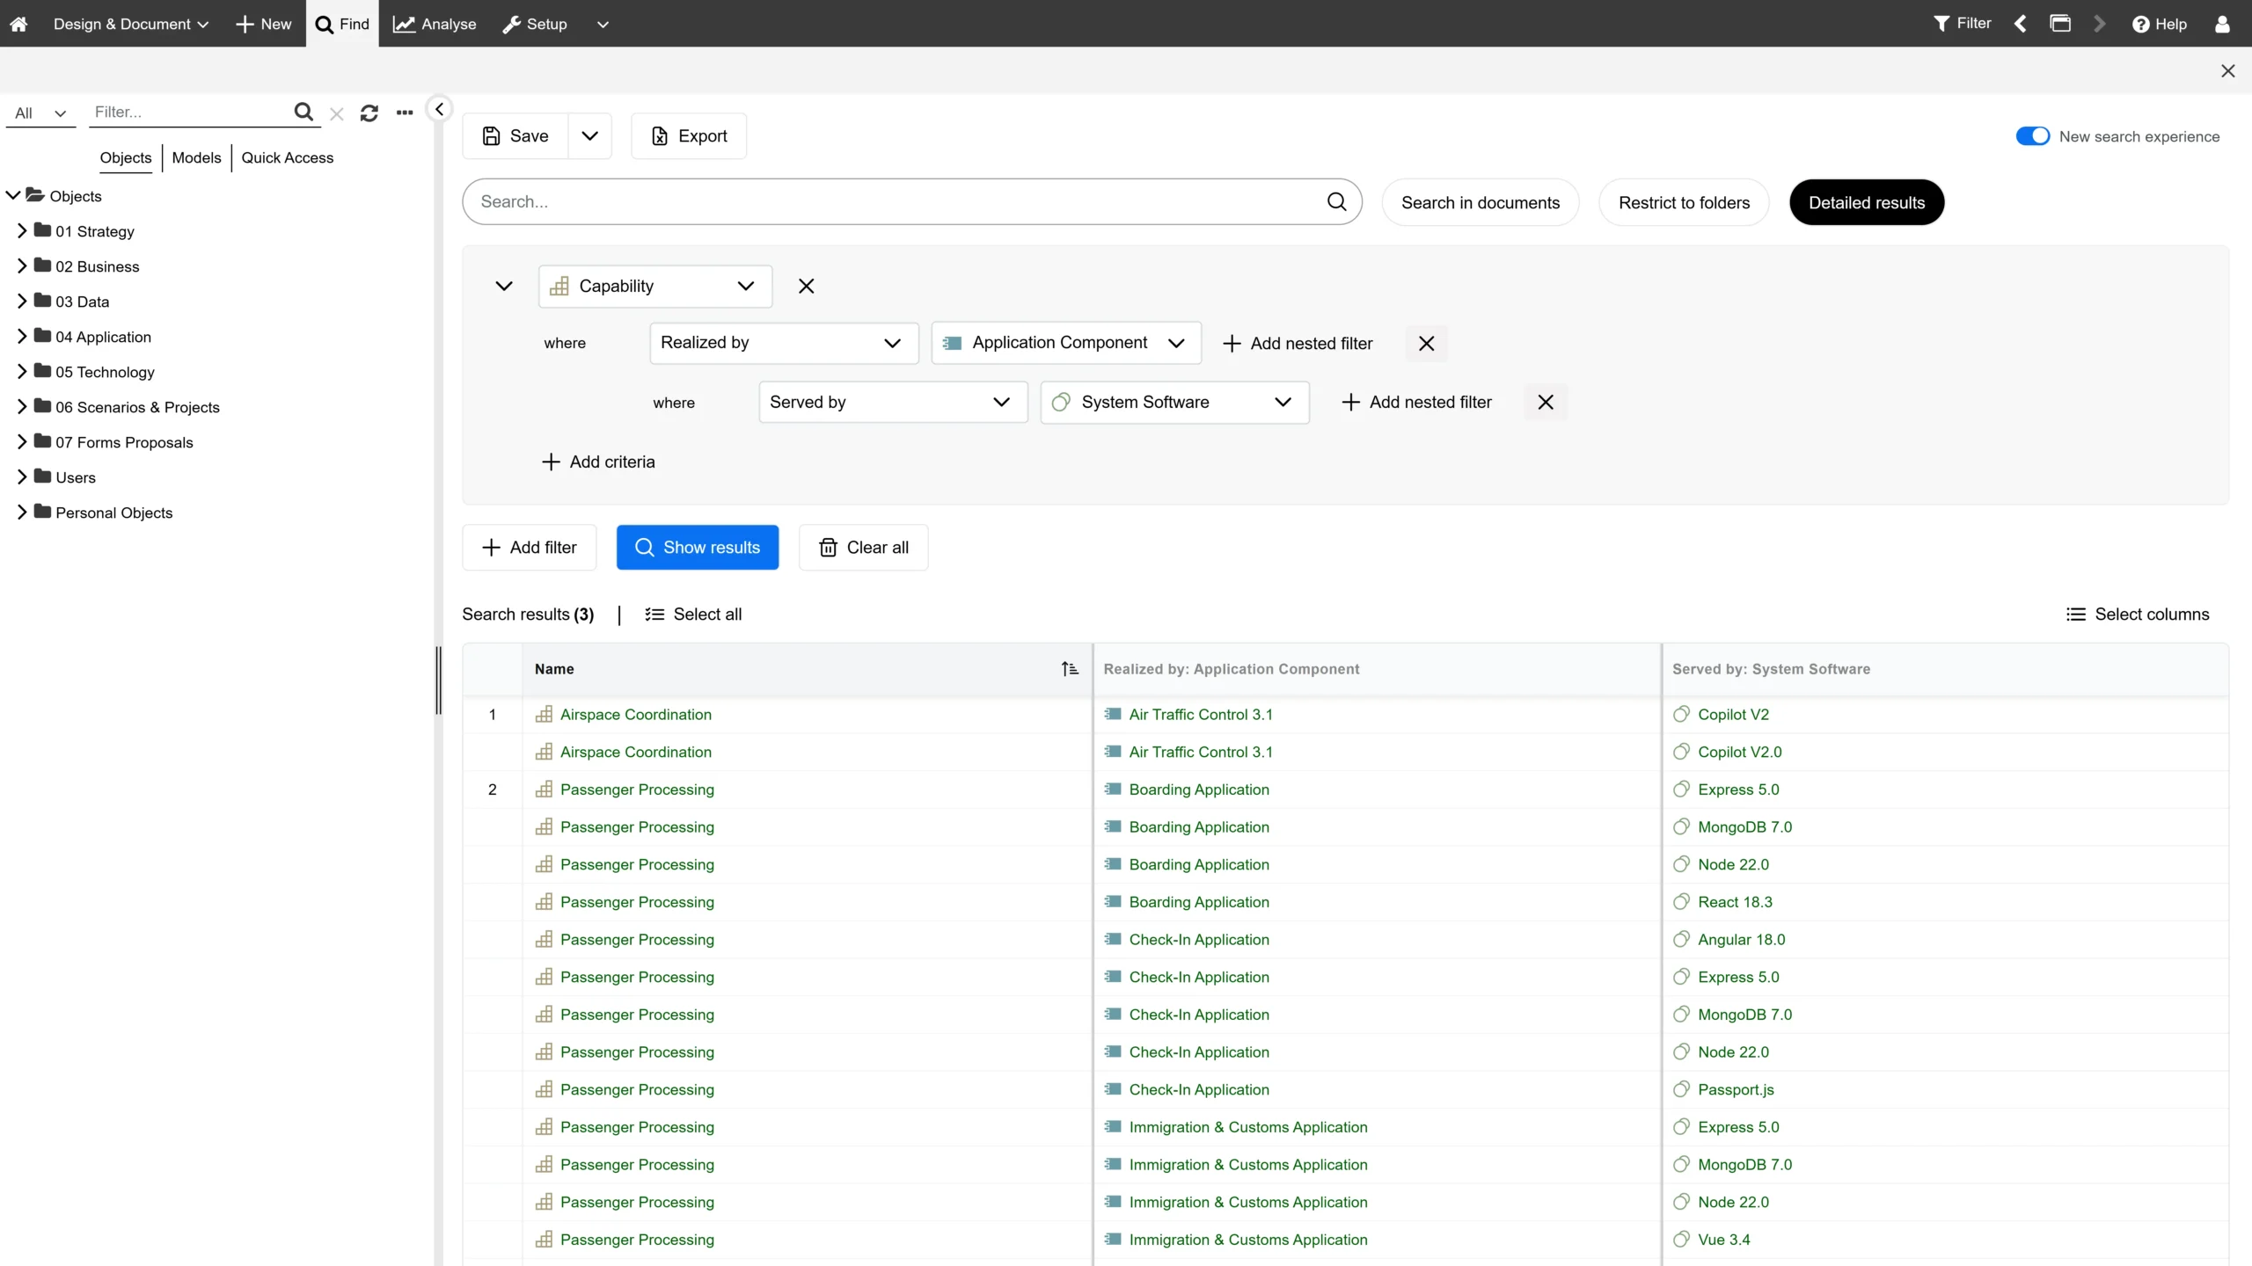Toggle New search experience switch
2252x1266 pixels.
coord(2032,136)
